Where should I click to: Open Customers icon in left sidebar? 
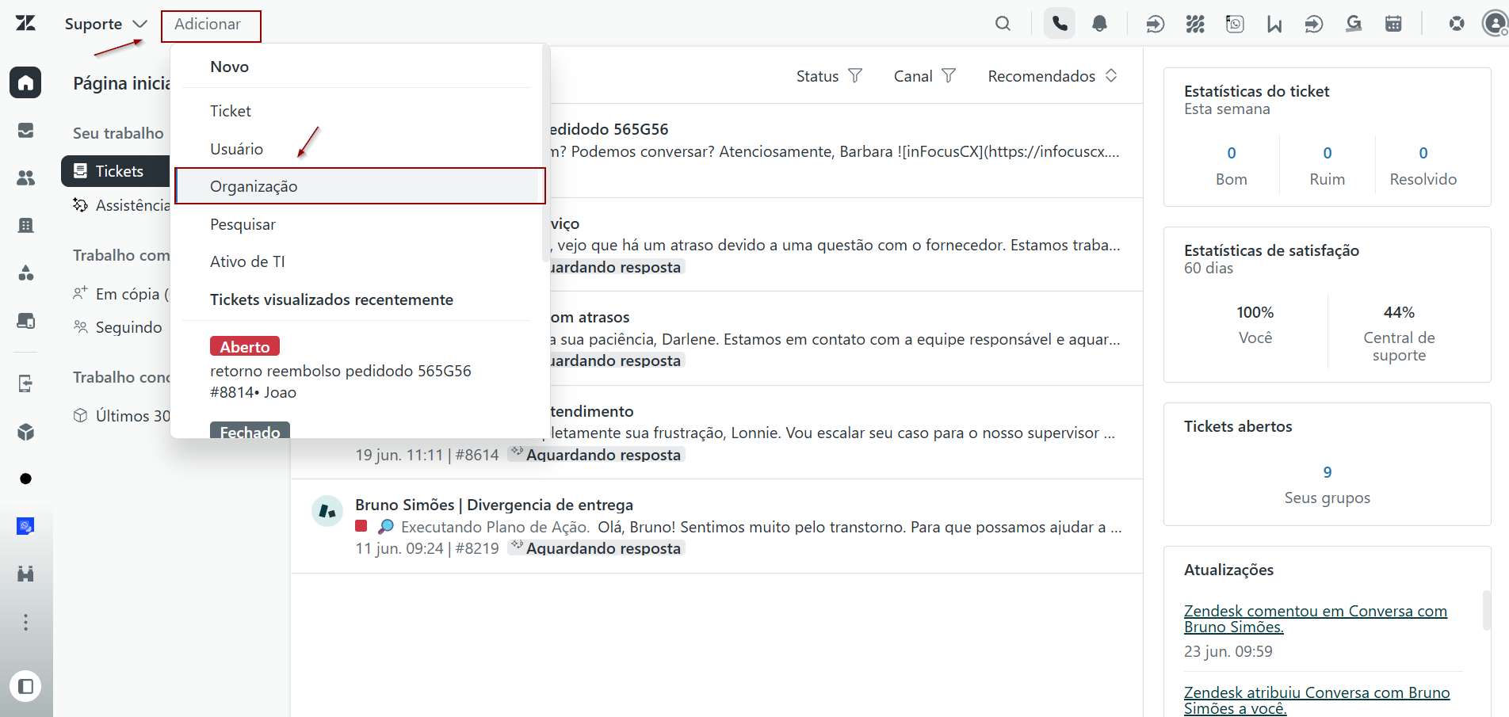click(x=25, y=177)
